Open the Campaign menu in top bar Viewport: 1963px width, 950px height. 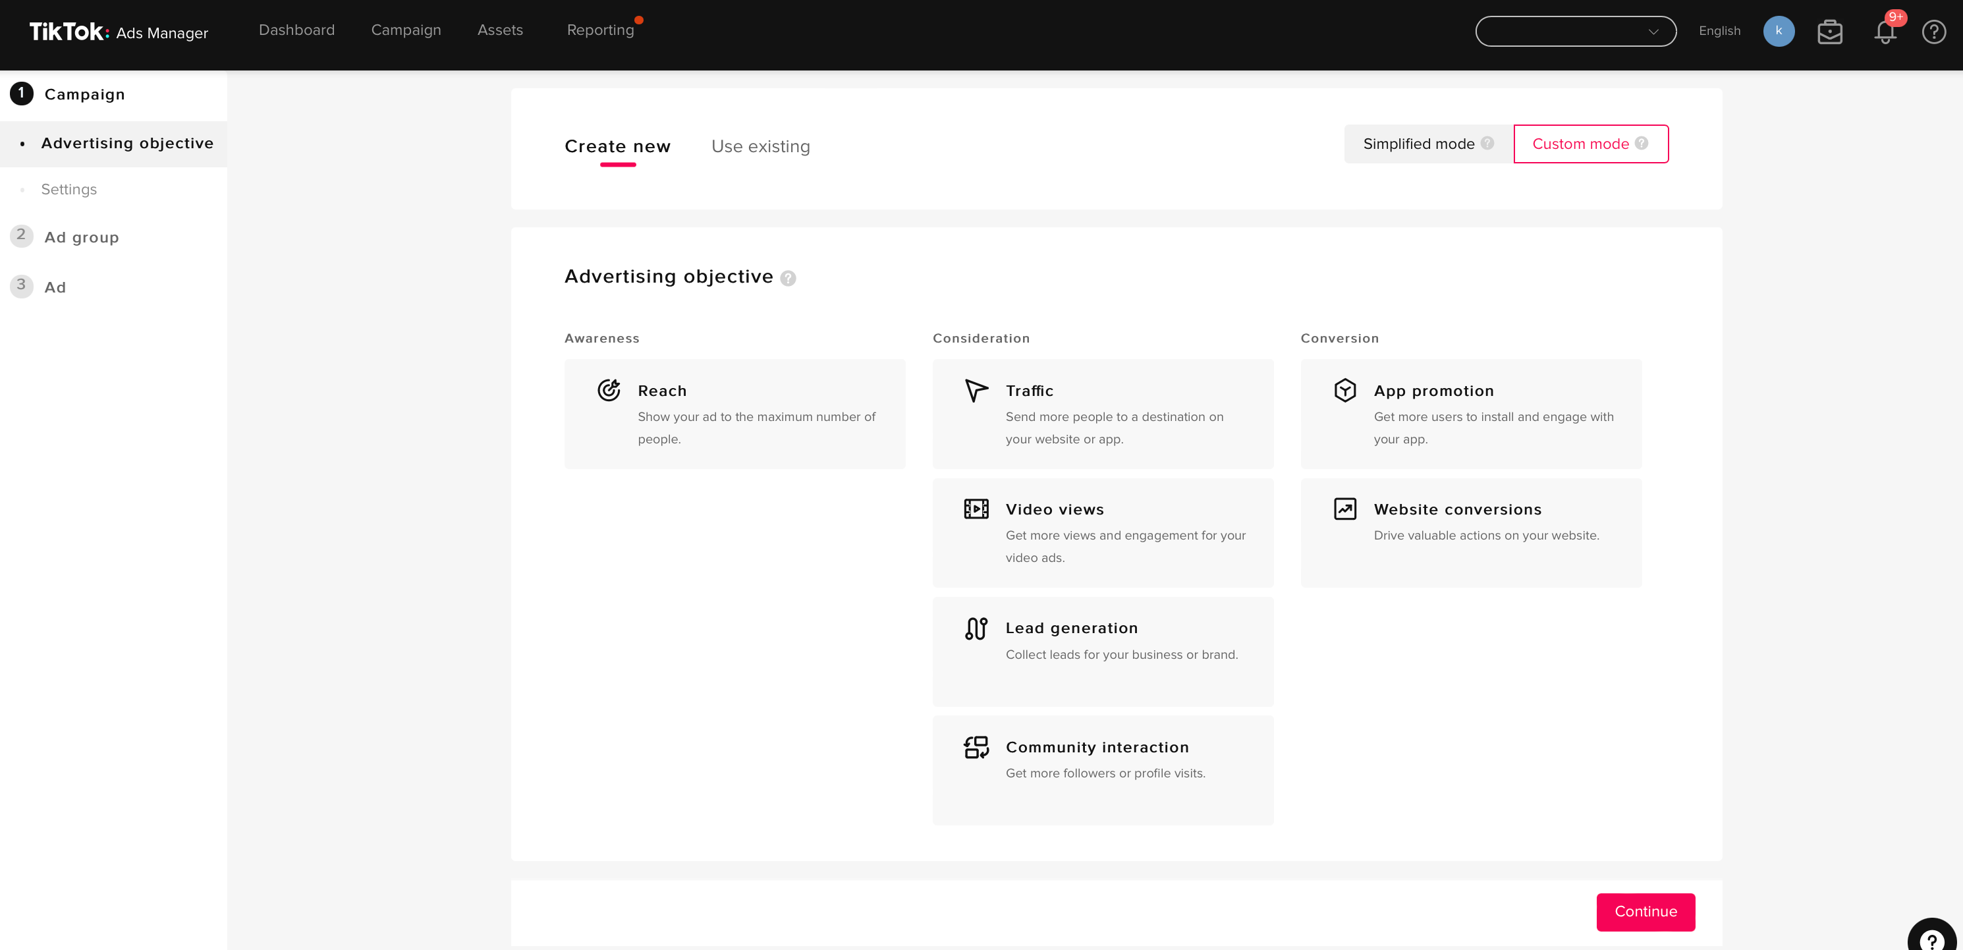pos(405,30)
